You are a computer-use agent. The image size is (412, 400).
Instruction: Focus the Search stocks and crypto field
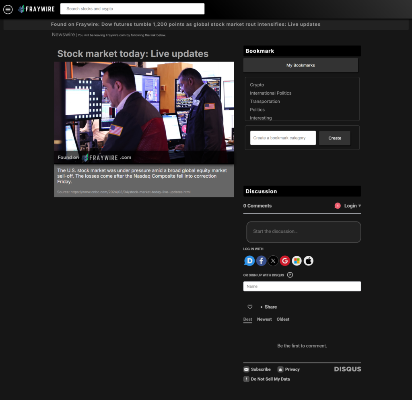132,9
